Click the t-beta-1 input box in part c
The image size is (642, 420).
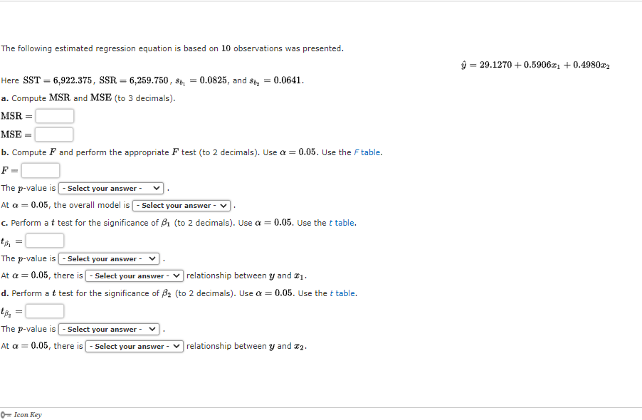pyautogui.click(x=44, y=241)
